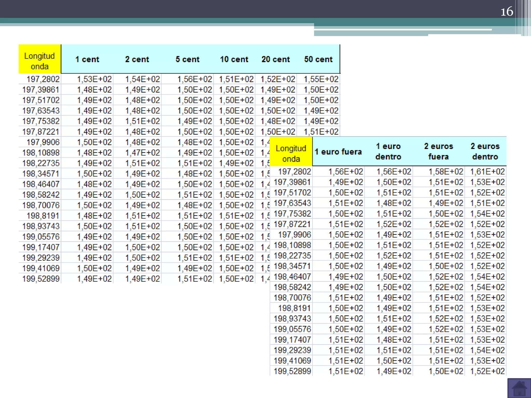Click the 20 cent column header

(x=276, y=59)
